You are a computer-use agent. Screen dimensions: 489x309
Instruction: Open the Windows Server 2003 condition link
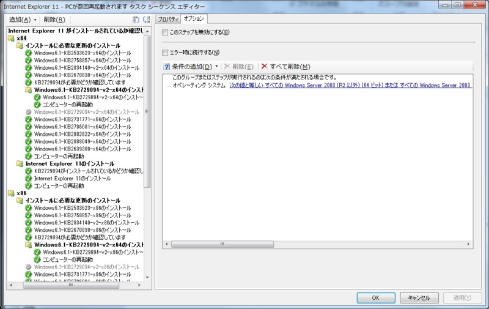[351, 85]
